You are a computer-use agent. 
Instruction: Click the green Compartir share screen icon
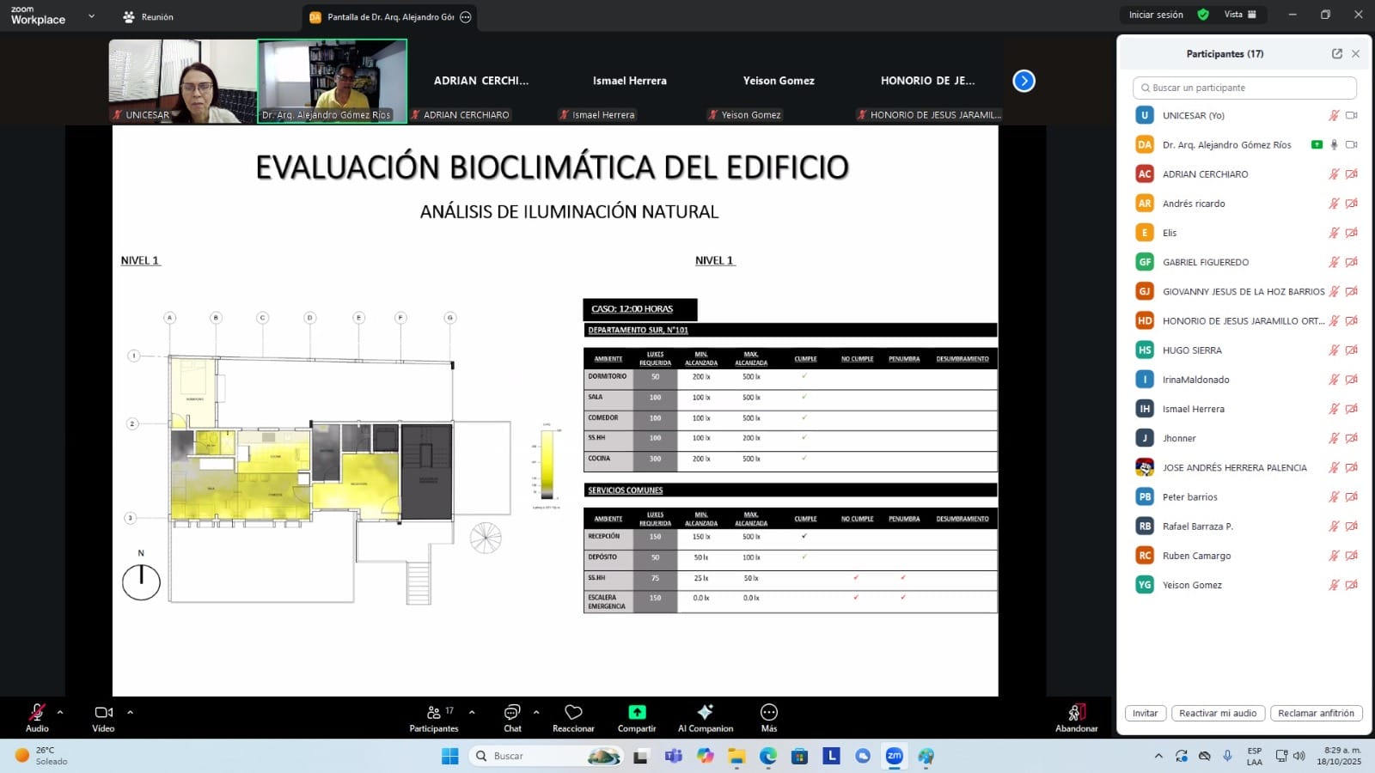point(637,713)
